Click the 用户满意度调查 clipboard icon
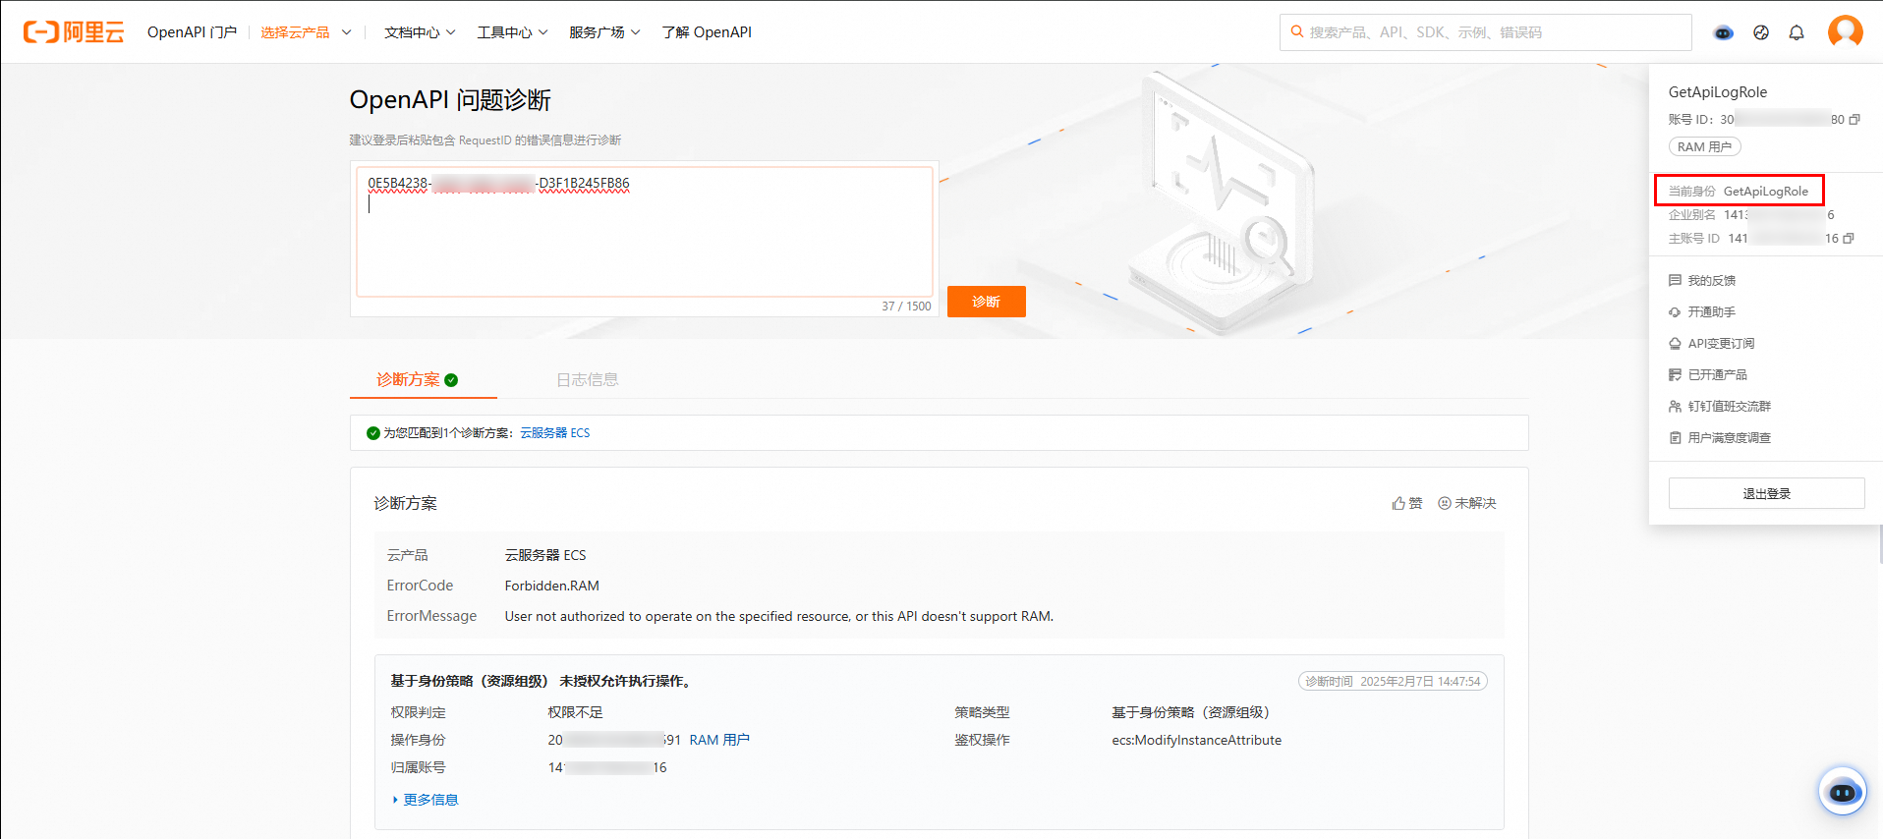Viewport: 1883px width, 839px height. pos(1675,438)
